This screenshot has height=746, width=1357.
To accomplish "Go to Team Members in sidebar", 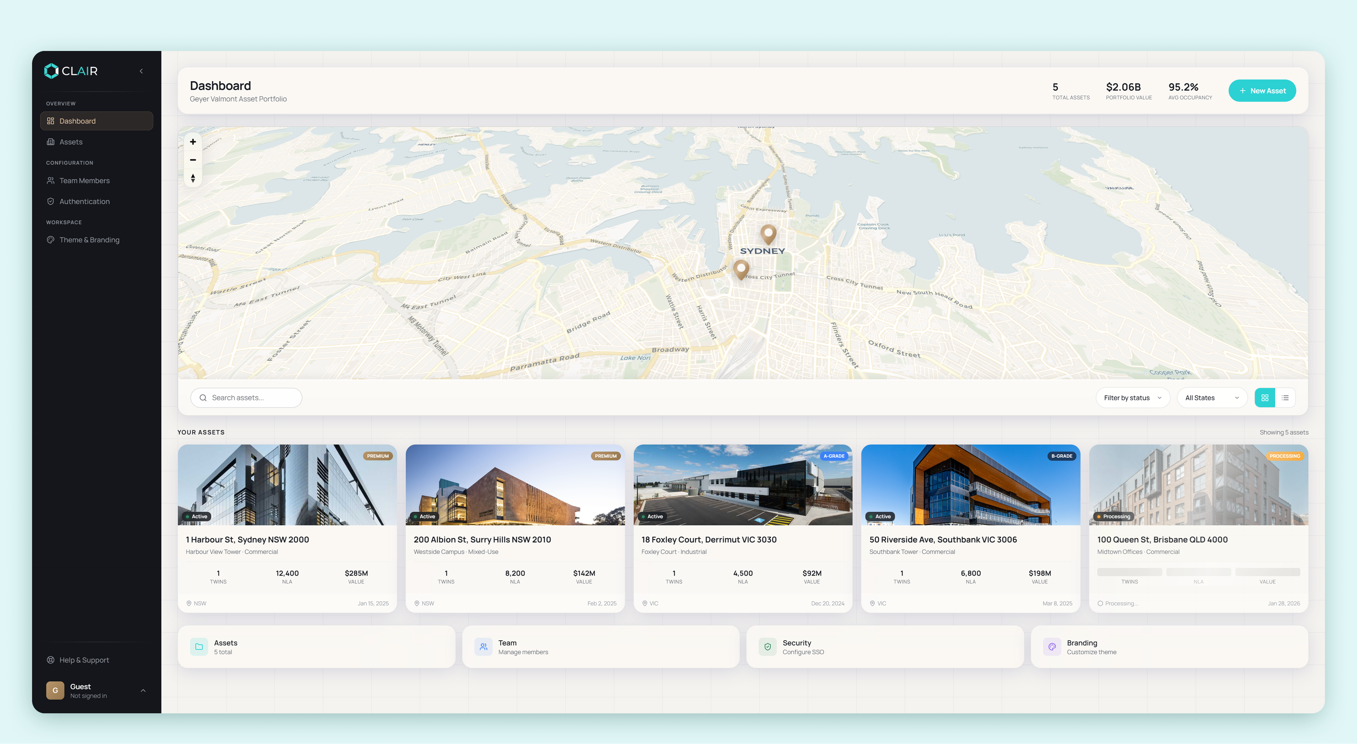I will click(84, 180).
